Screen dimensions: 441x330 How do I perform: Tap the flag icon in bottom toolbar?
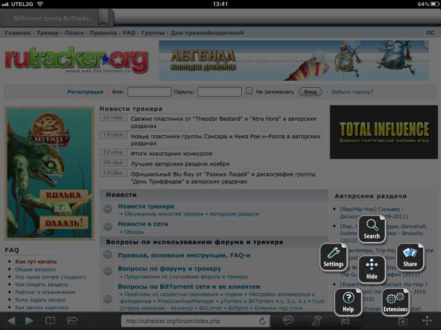tap(345, 321)
